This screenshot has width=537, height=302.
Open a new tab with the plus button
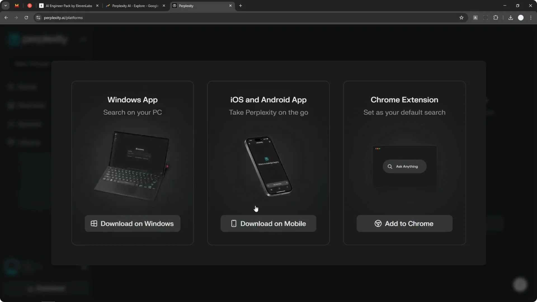pyautogui.click(x=241, y=6)
